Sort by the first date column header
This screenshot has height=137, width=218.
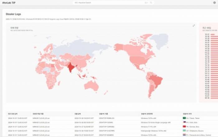click(13, 114)
